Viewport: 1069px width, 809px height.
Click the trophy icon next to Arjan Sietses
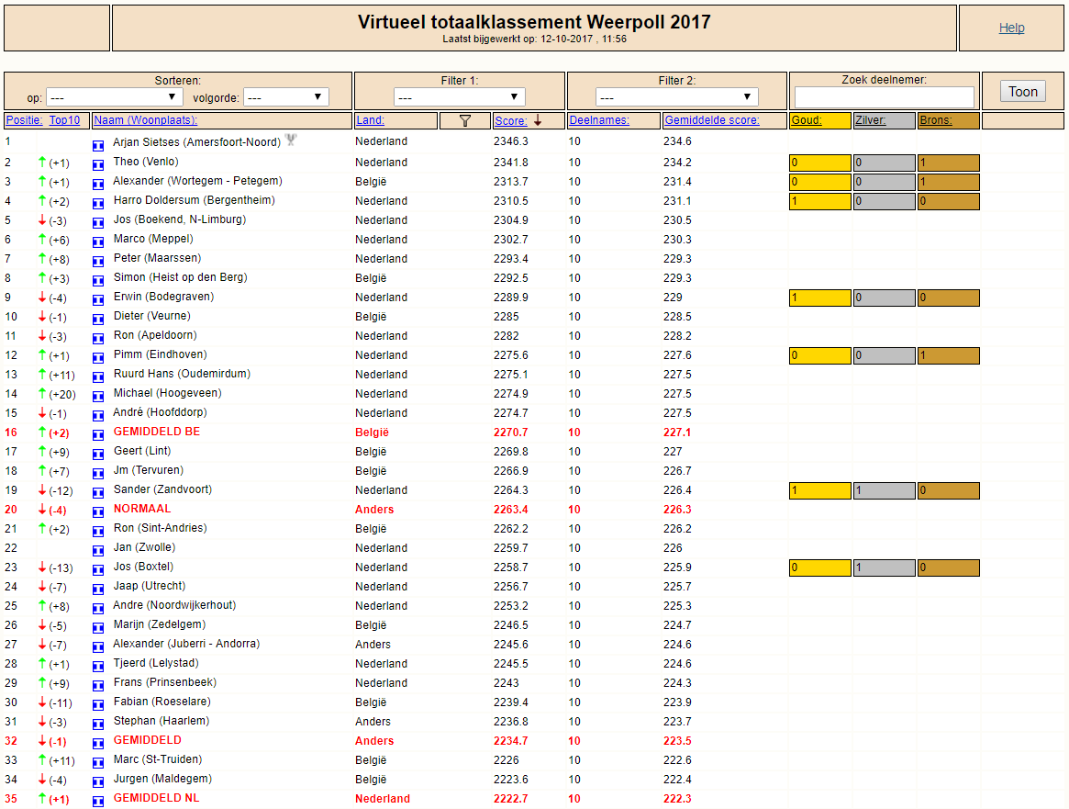click(x=291, y=140)
